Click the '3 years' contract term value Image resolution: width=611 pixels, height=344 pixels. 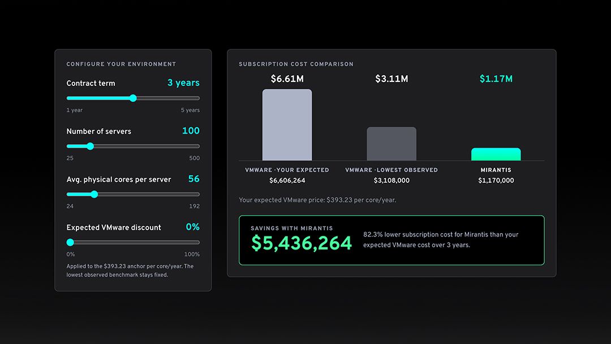(x=183, y=83)
